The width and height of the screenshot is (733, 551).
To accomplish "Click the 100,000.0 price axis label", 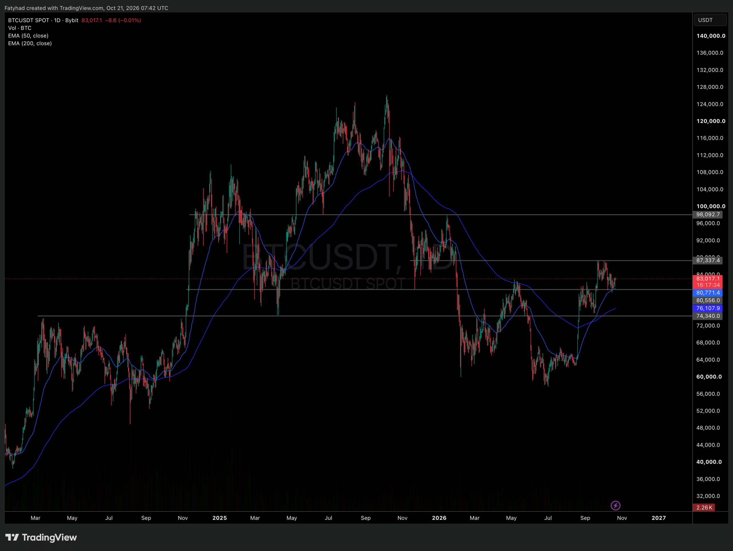I will 710,206.
